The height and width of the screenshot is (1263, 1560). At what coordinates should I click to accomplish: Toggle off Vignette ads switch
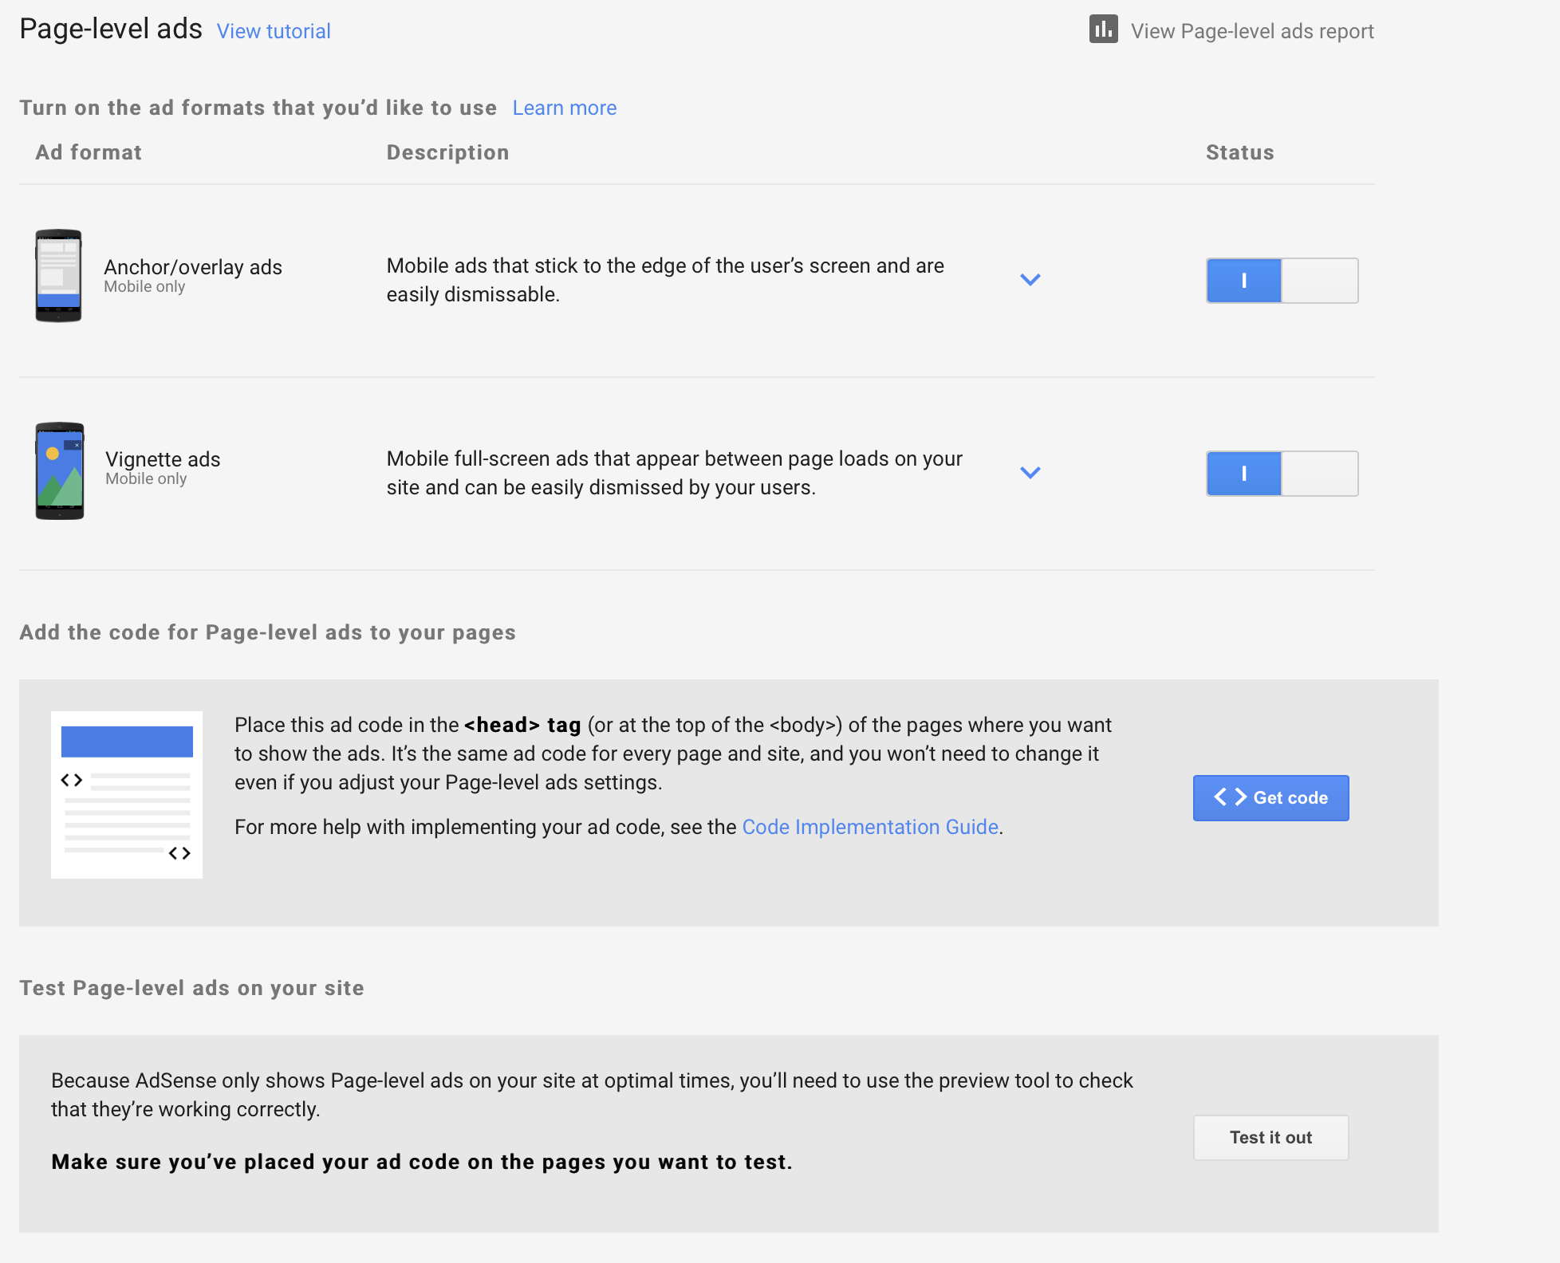[x=1282, y=474]
